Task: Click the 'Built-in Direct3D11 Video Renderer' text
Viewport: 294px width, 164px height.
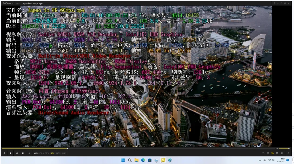Action: [84, 56]
